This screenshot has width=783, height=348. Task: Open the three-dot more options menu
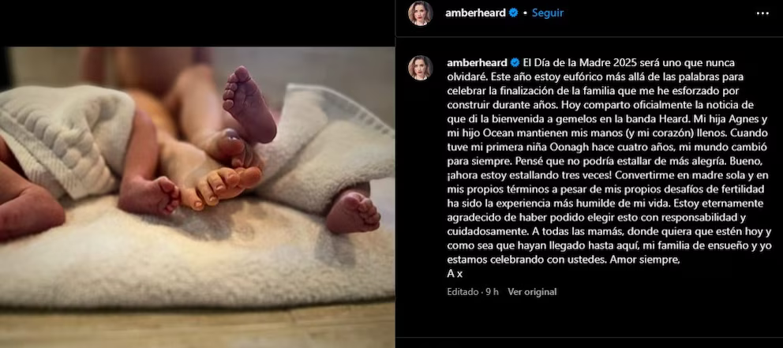click(762, 13)
